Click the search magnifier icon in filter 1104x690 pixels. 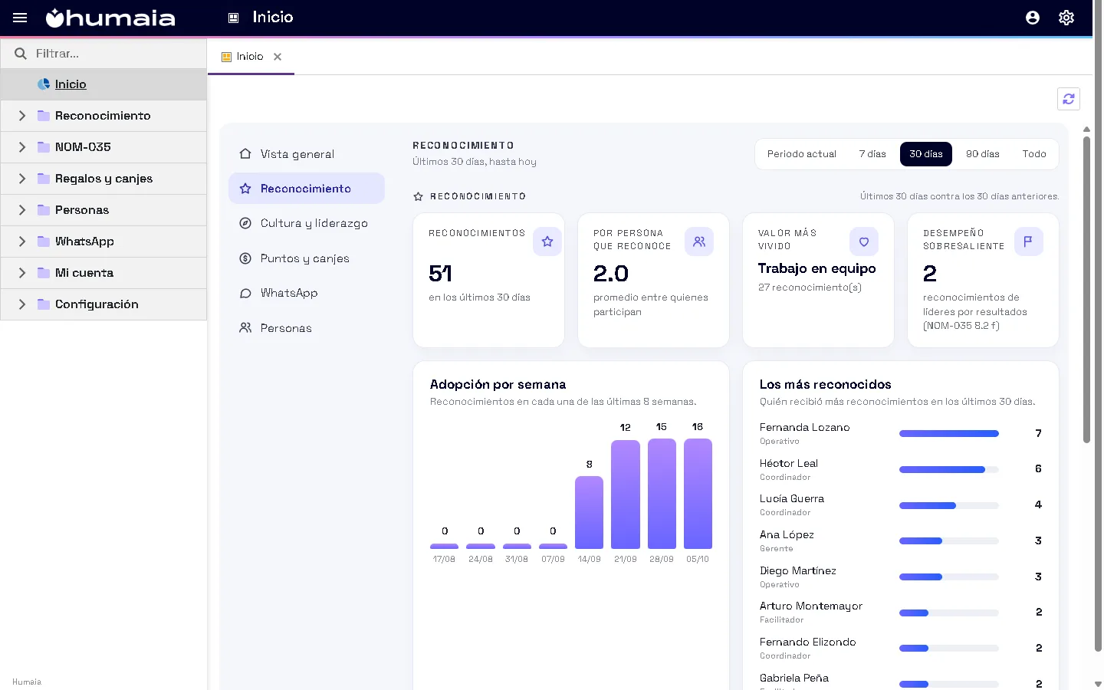[21, 54]
